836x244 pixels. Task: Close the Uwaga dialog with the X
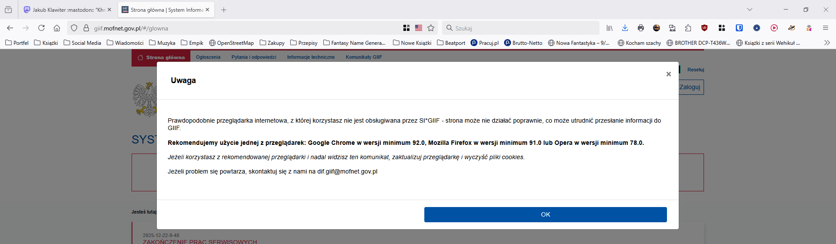pyautogui.click(x=668, y=74)
